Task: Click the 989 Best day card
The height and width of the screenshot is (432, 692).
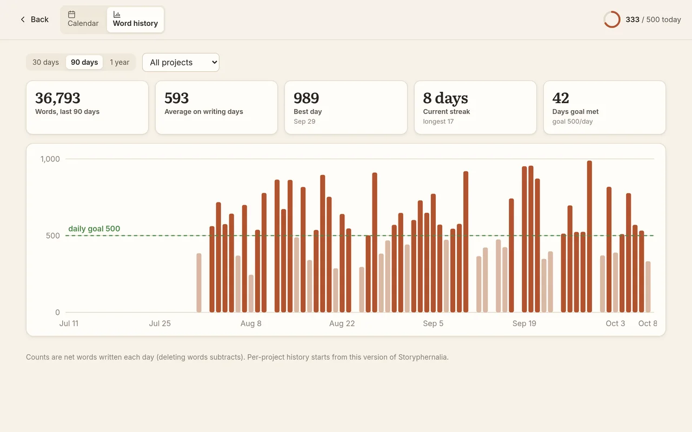Action: pyautogui.click(x=346, y=107)
